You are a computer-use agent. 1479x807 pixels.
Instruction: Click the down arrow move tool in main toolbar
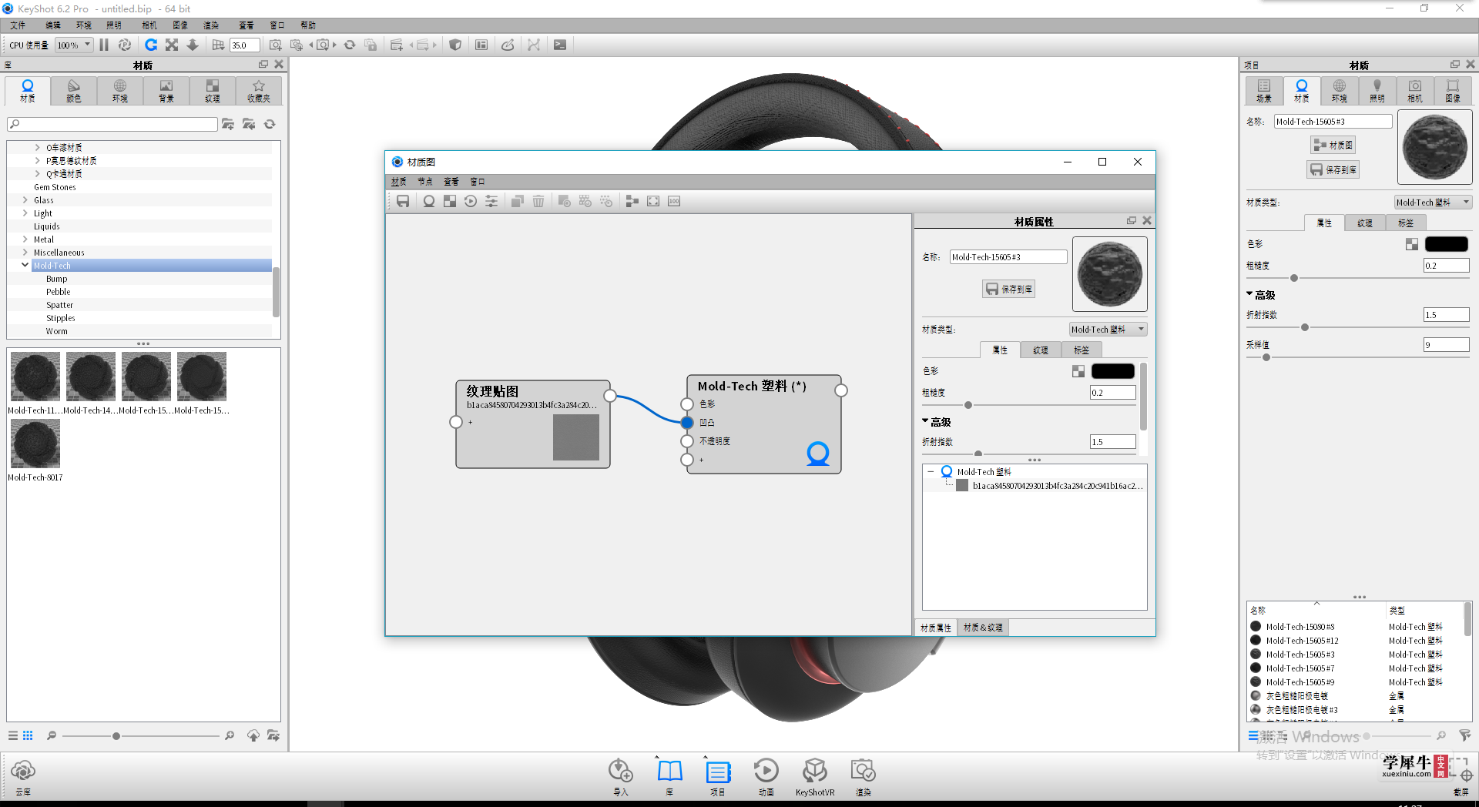pyautogui.click(x=193, y=45)
